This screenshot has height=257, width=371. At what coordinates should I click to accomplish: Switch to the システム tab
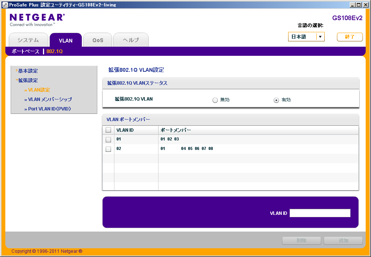tap(29, 39)
